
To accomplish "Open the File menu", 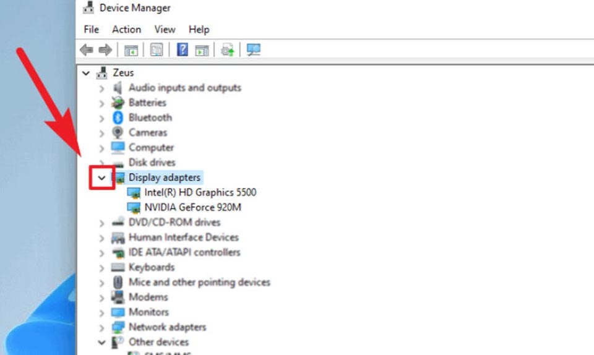I will [91, 29].
